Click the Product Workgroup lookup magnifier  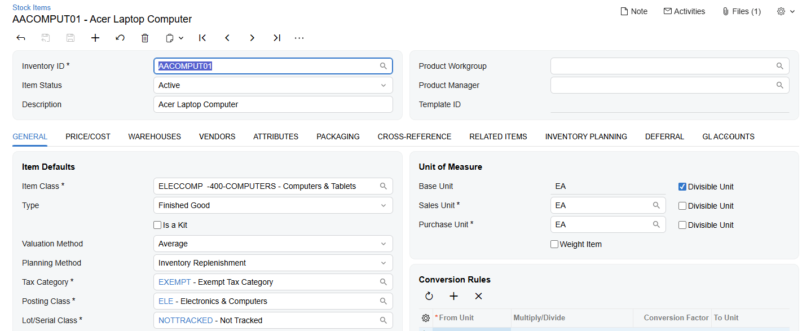780,66
